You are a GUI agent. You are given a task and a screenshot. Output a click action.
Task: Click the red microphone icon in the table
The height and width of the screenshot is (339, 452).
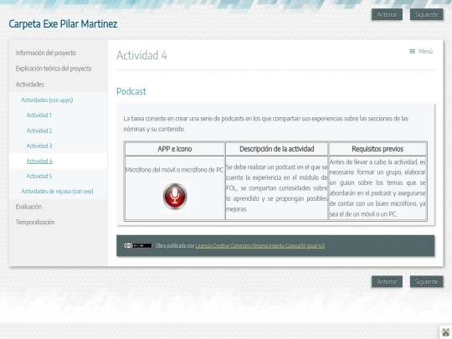[175, 197]
